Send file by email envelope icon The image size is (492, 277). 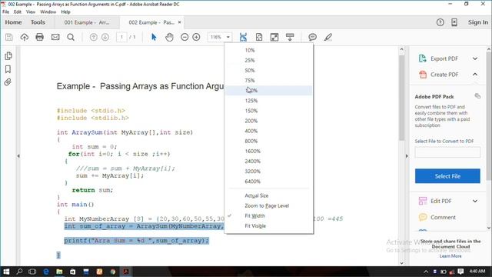[x=55, y=37]
